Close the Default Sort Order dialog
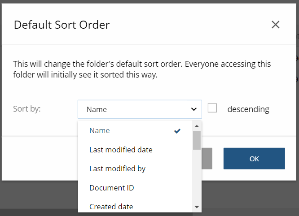The image size is (299, 216). (x=276, y=25)
